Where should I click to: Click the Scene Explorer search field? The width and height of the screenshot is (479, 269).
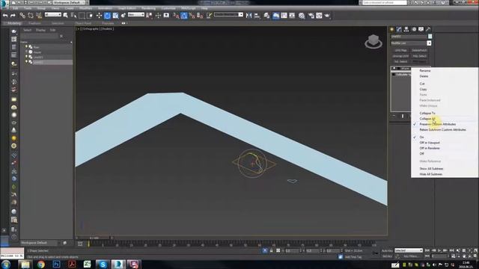[39, 36]
